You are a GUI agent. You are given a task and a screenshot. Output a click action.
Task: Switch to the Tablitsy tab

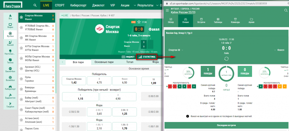(218, 20)
